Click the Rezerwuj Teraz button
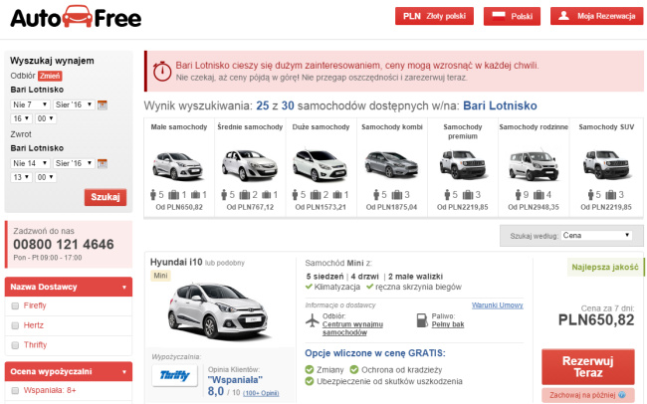This screenshot has width=647, height=404. pos(588,367)
